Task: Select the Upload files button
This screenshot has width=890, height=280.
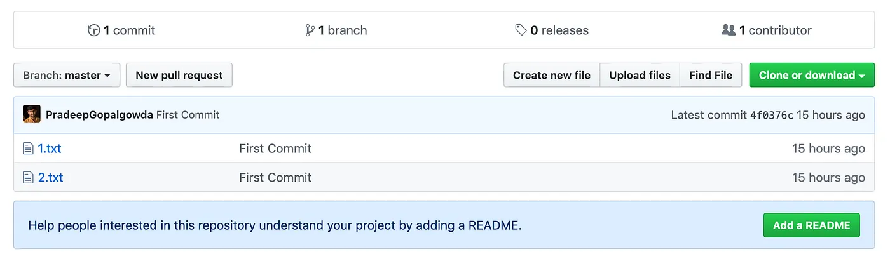Action: (x=640, y=76)
